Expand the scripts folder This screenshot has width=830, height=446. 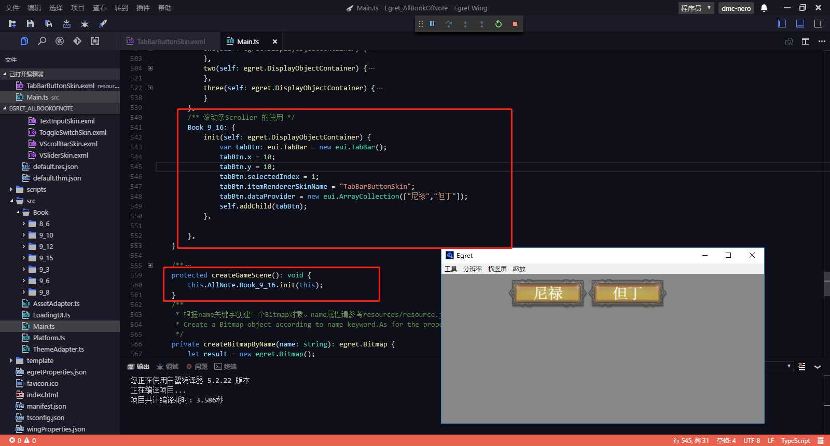pos(11,190)
